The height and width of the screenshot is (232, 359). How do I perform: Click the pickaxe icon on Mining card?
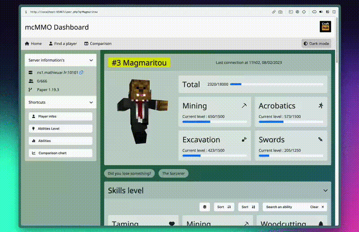coord(244,106)
